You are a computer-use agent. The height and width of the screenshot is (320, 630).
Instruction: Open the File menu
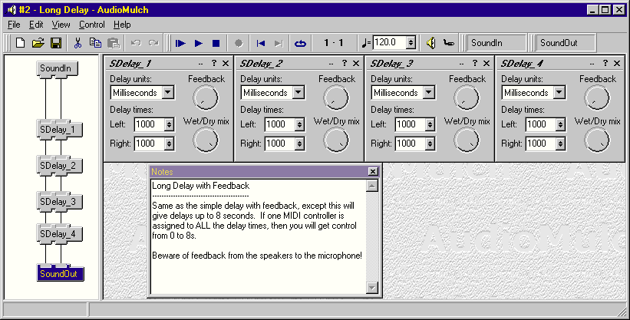tap(14, 25)
